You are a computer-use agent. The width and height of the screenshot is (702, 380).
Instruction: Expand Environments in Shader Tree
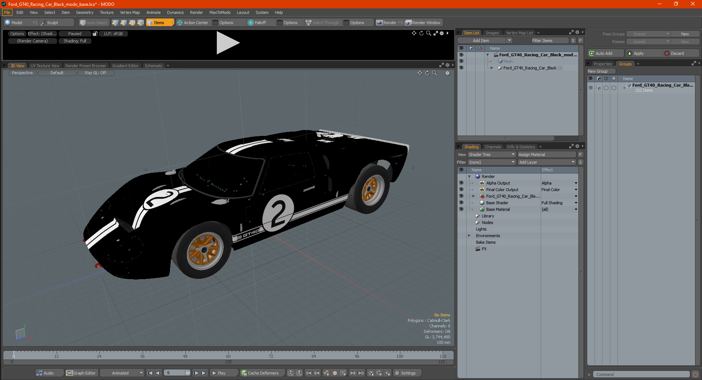[469, 236]
